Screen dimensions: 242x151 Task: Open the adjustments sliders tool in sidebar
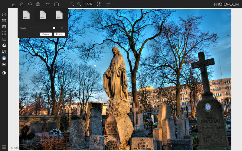pos(4,14)
